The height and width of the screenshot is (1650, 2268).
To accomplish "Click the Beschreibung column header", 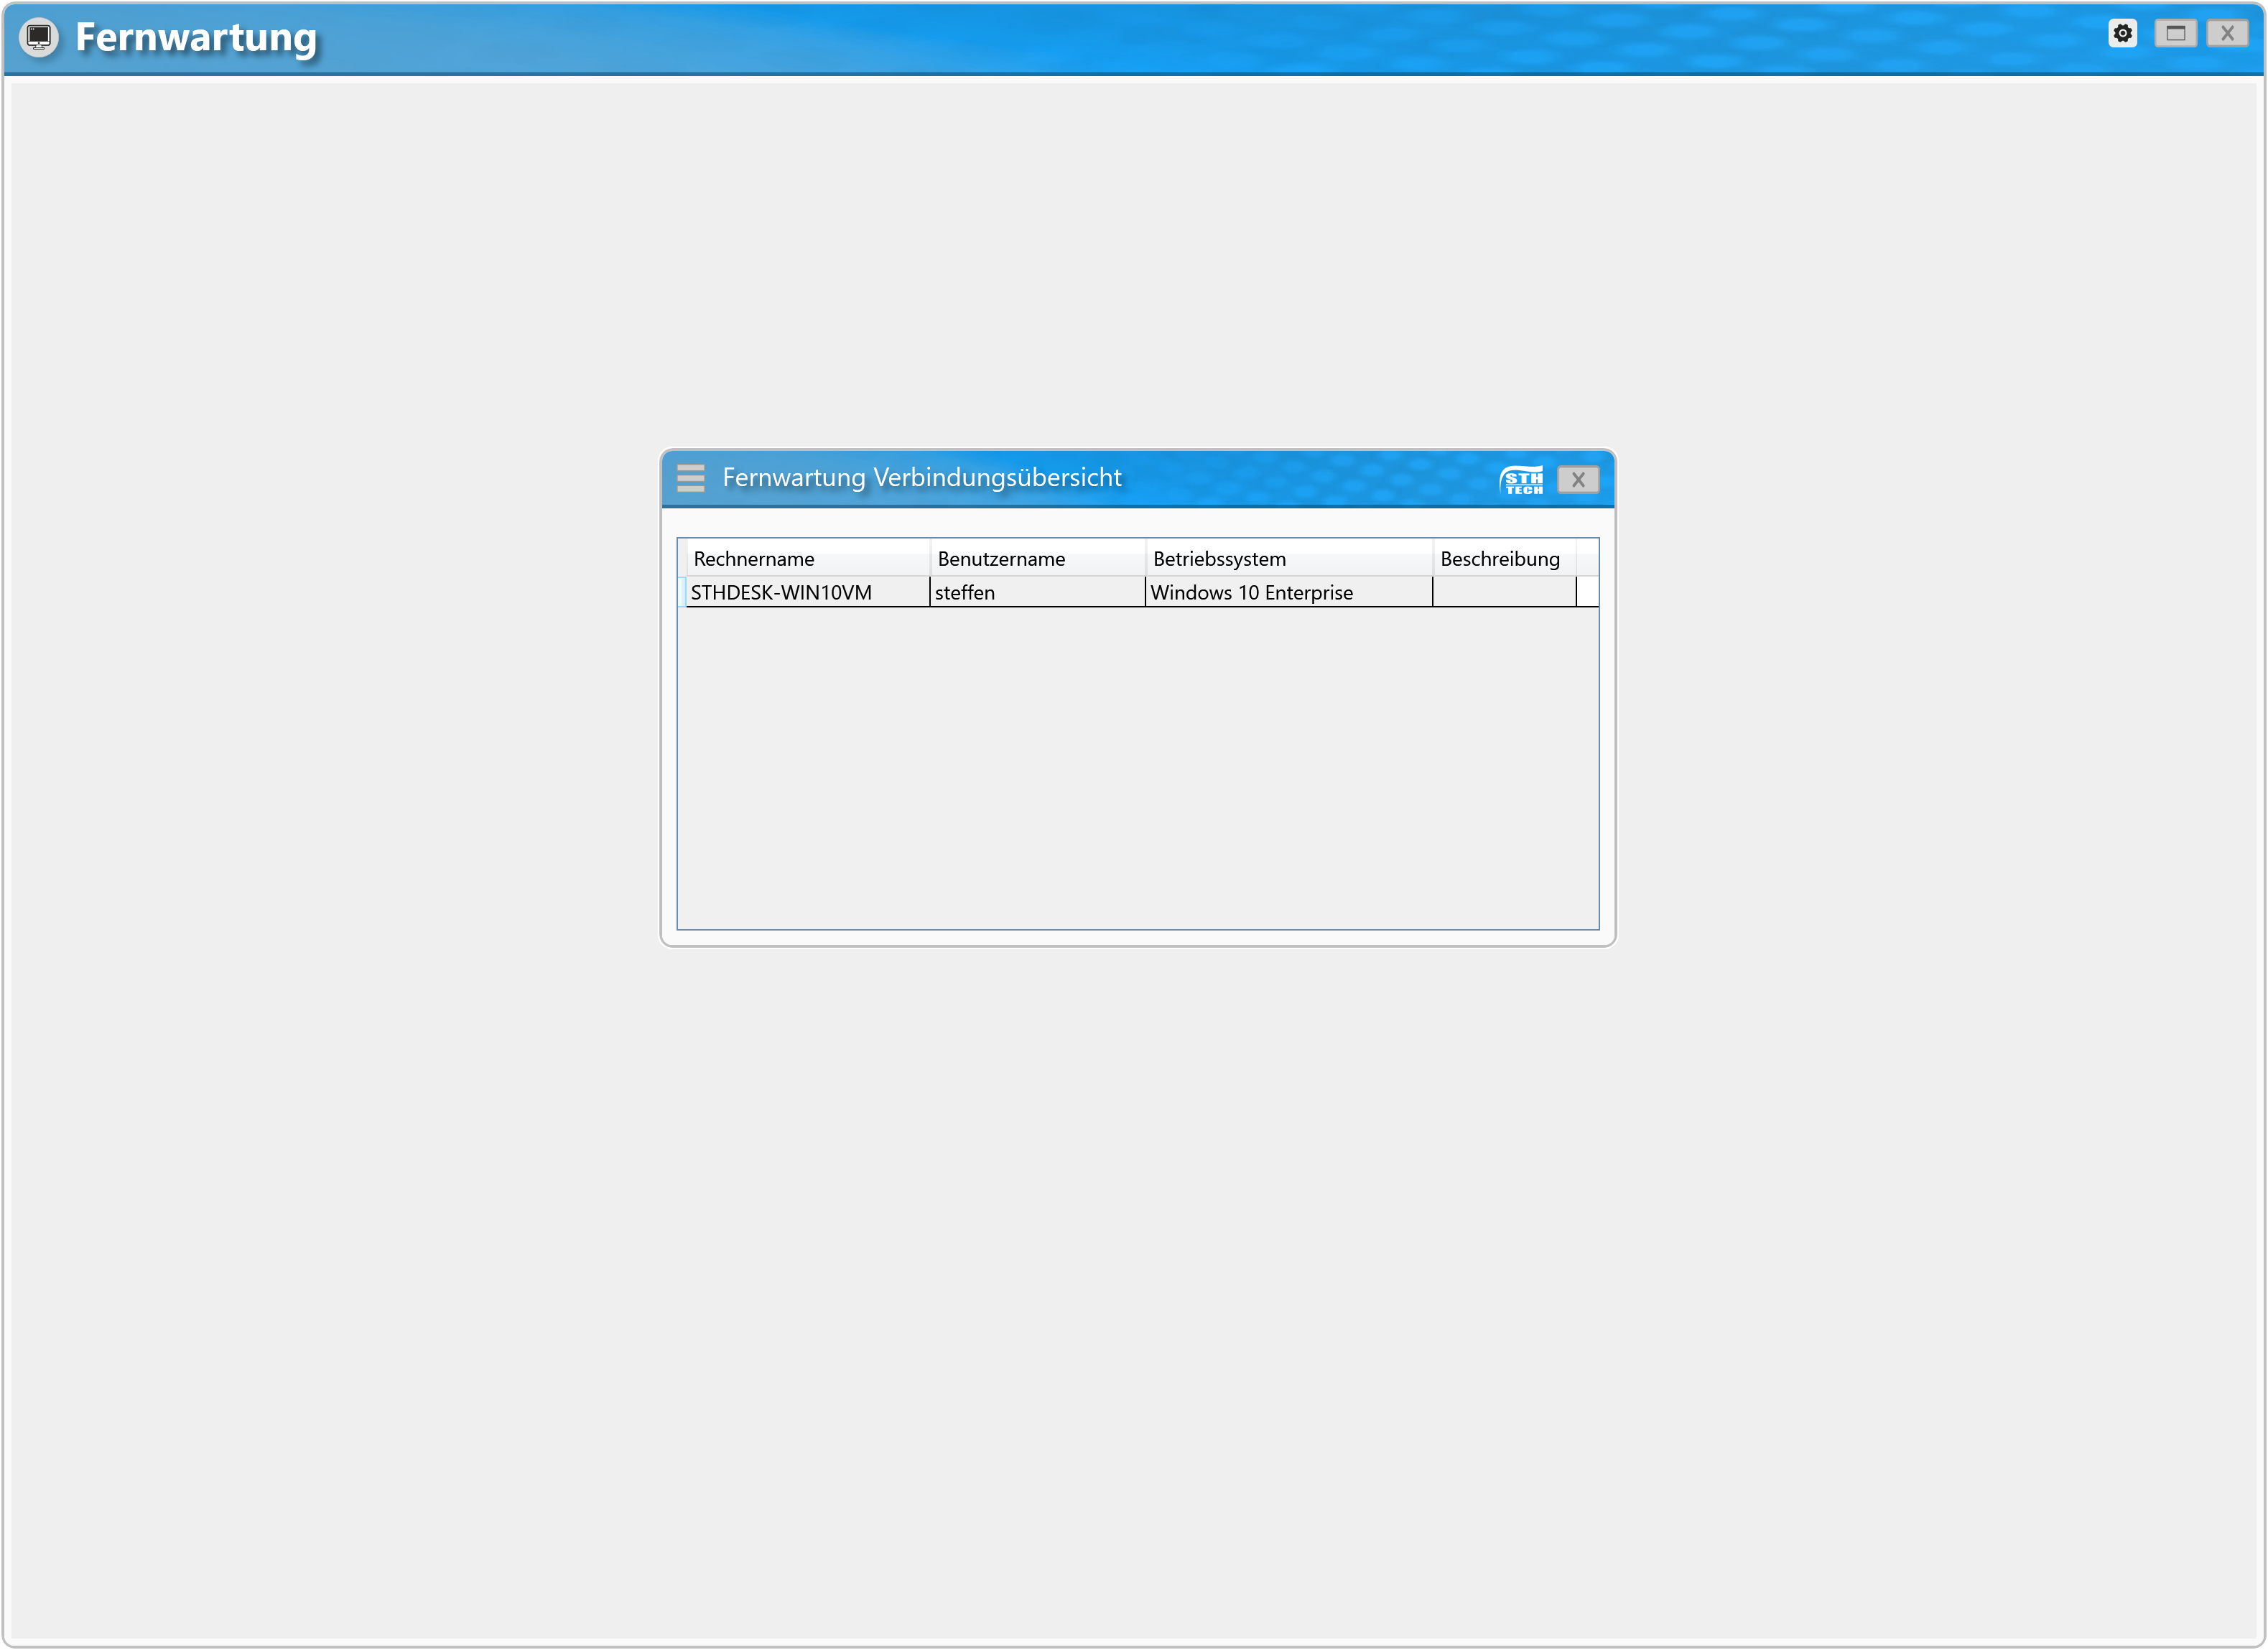I will [x=1501, y=559].
